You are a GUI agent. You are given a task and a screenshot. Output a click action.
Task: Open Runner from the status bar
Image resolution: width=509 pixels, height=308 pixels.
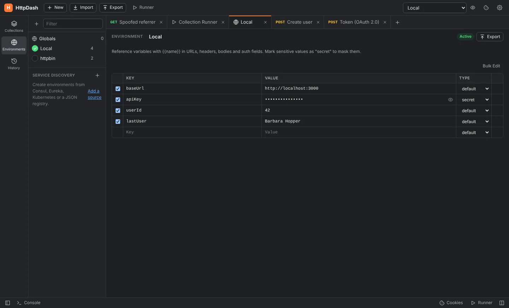[482, 303]
